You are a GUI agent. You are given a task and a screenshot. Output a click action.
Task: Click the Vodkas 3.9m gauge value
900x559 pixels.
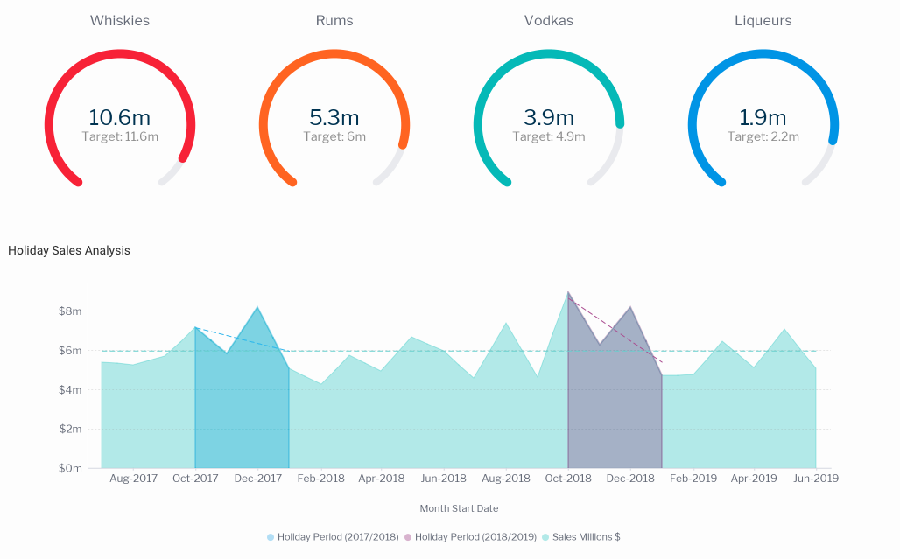549,117
